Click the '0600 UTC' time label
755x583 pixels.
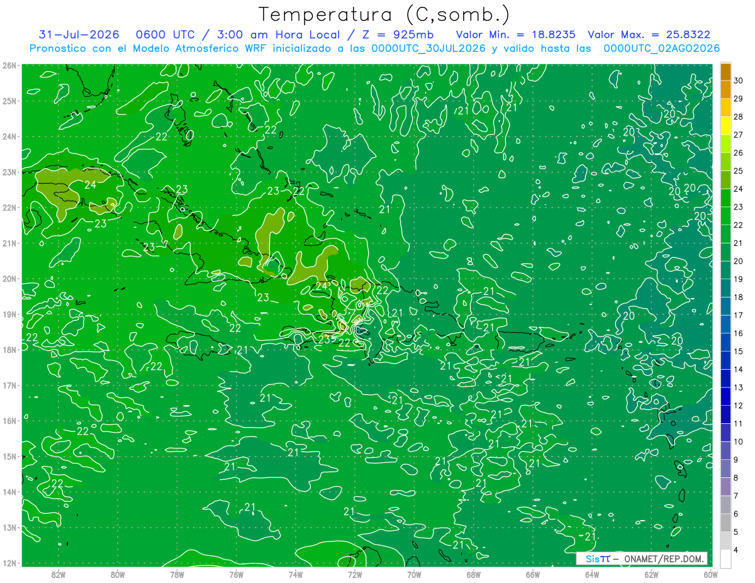[x=166, y=35]
